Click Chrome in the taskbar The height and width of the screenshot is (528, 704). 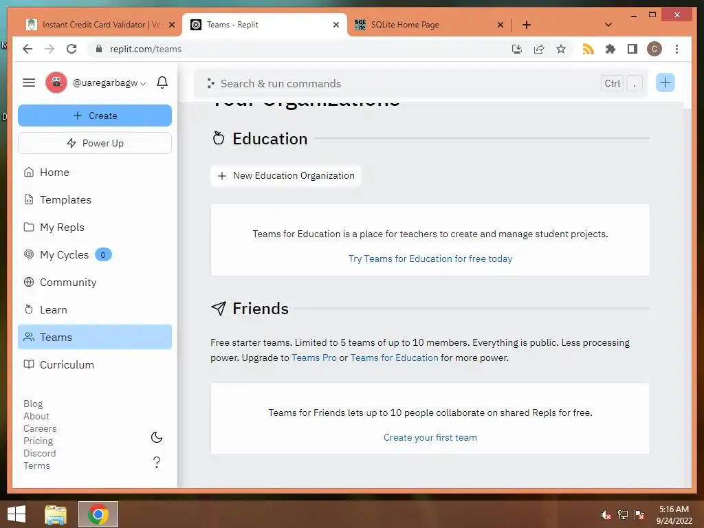[x=98, y=514]
